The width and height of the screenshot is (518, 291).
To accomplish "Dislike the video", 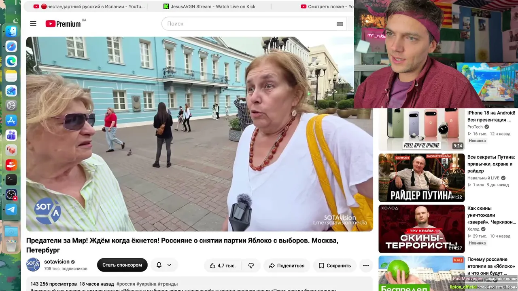I will pyautogui.click(x=251, y=266).
